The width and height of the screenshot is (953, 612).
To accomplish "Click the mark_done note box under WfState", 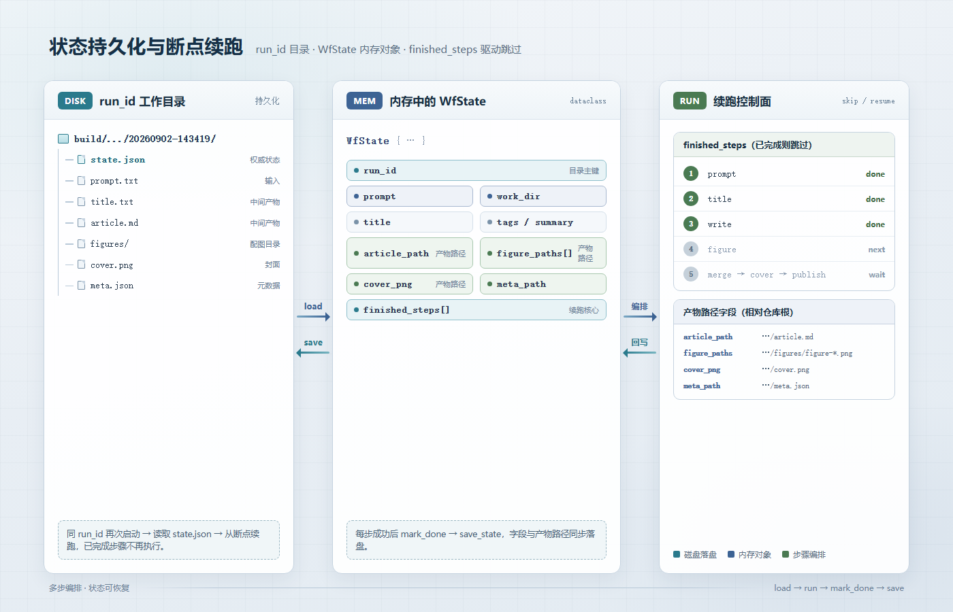I will pyautogui.click(x=476, y=540).
